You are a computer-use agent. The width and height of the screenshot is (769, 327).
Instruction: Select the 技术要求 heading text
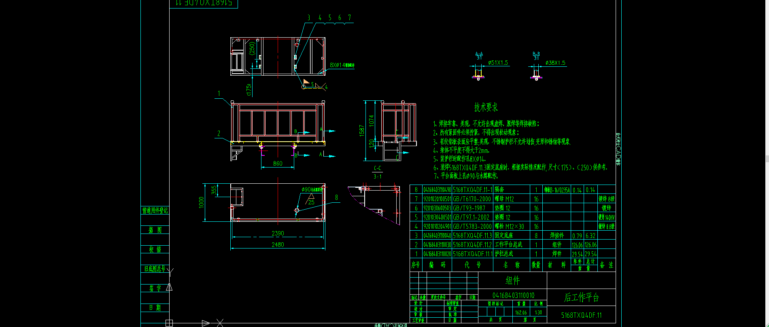coord(486,107)
